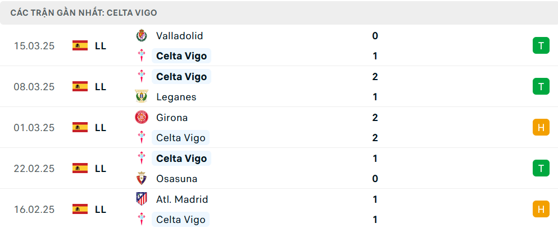
Task: Click the Valladolid club crest
Action: [142, 36]
